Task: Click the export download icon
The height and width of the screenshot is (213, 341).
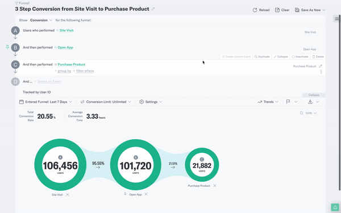Action: 310,102
